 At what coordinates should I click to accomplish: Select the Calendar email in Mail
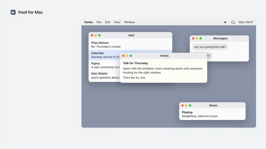tap(104, 55)
